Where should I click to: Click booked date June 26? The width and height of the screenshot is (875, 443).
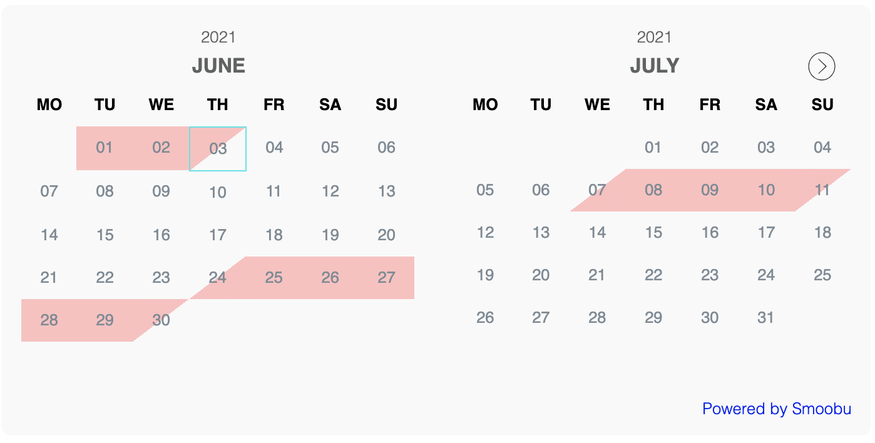click(x=330, y=277)
